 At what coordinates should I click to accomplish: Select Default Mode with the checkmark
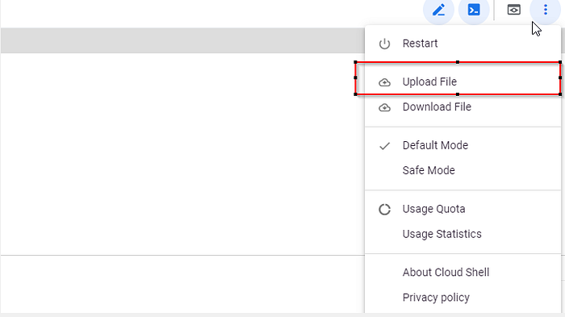[x=462, y=145]
